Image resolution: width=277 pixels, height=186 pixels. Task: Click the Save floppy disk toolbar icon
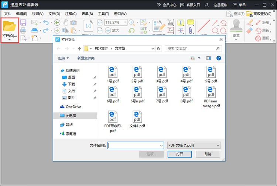tap(23, 23)
